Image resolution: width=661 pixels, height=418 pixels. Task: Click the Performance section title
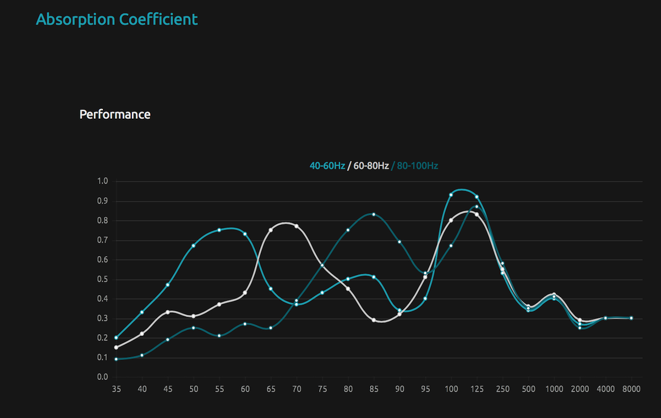[x=115, y=114]
